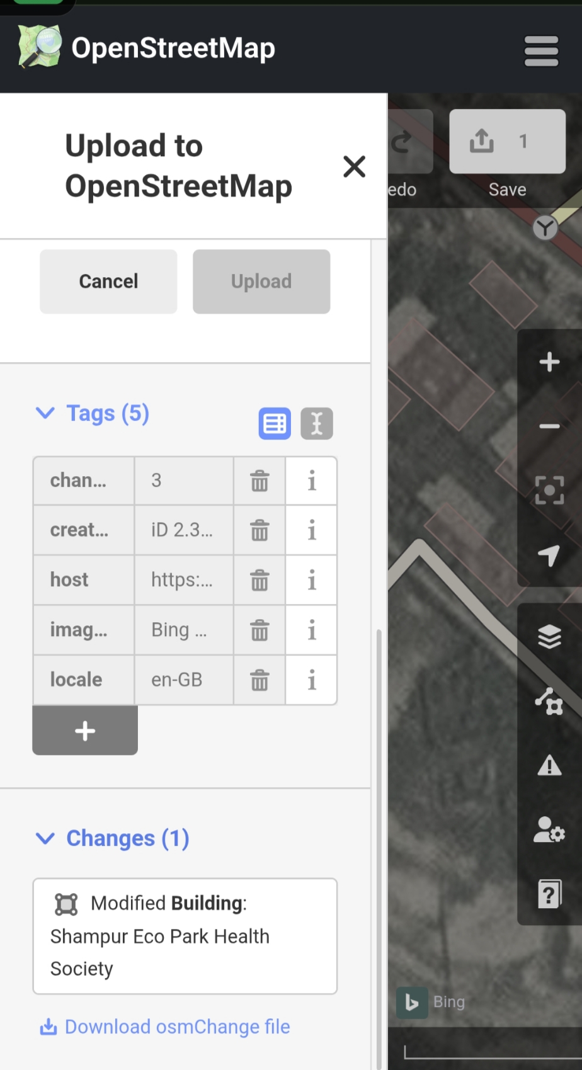Delete the host tag
The image size is (582, 1070).
260,580
